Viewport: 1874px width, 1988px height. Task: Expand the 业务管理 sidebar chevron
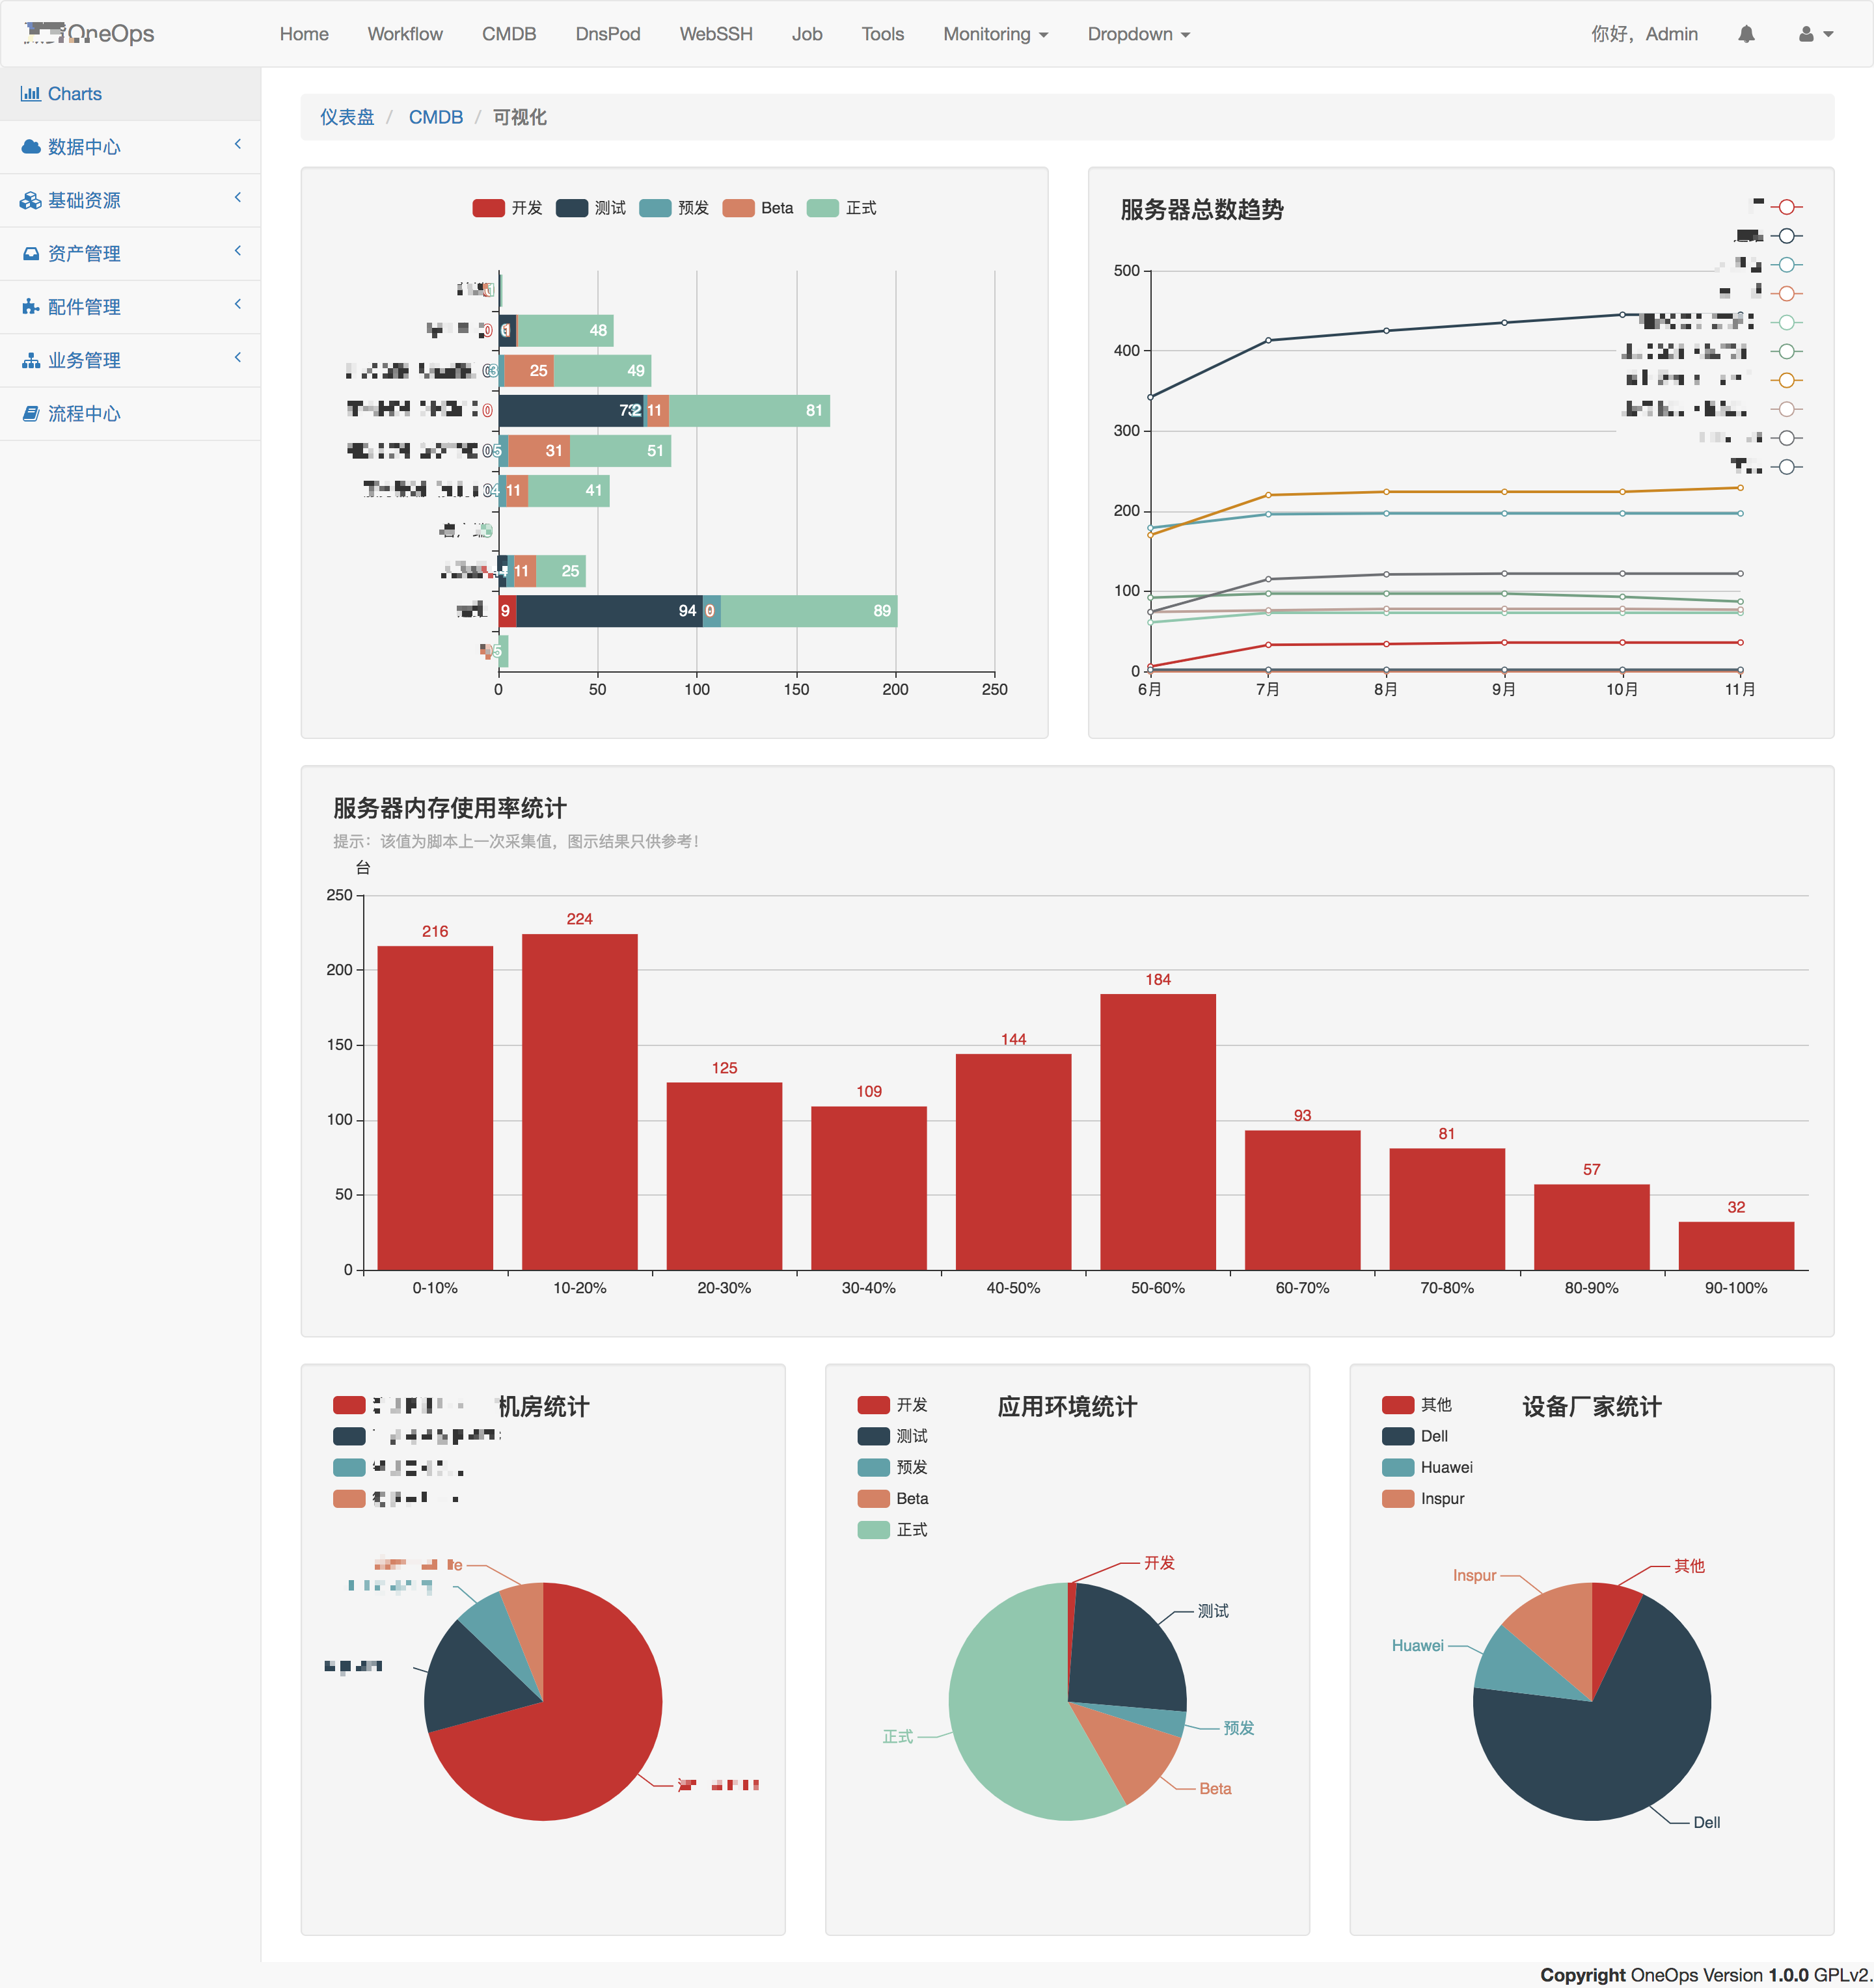click(x=238, y=357)
